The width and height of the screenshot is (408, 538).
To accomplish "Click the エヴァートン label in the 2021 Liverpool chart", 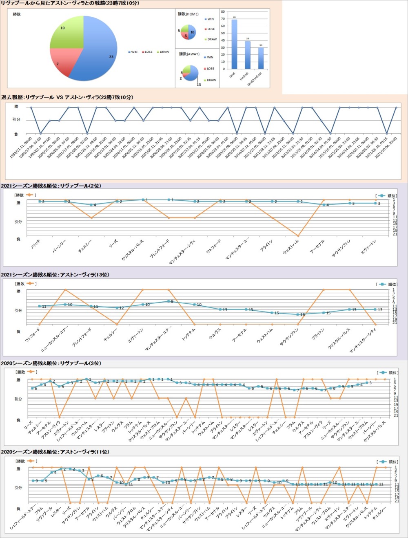I will 368,248.
